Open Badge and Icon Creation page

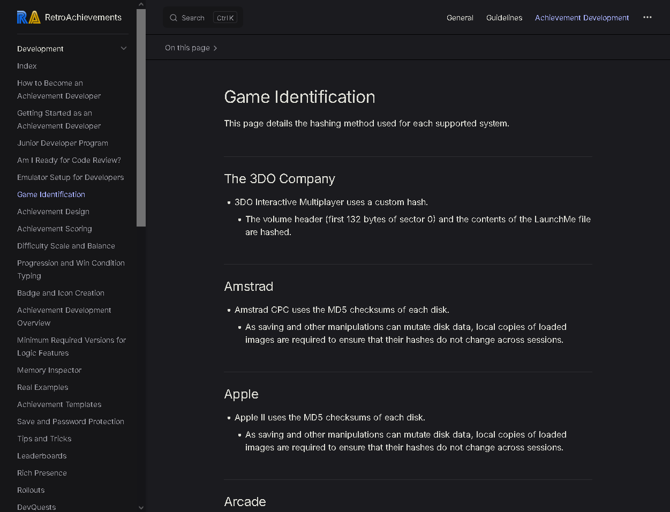click(61, 293)
